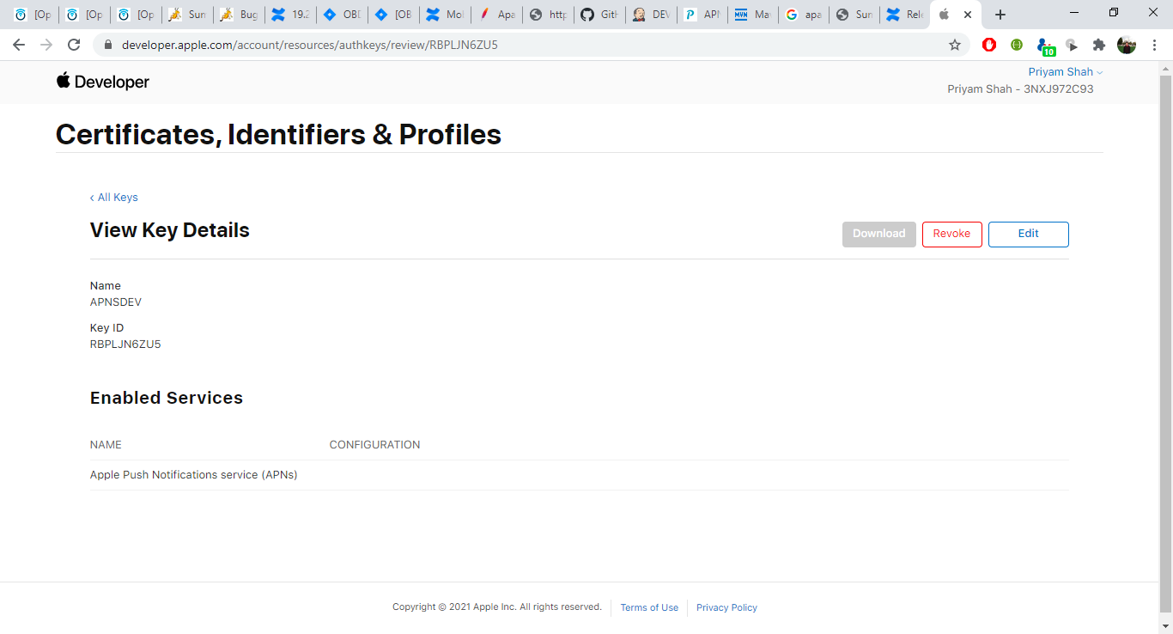The height and width of the screenshot is (634, 1173).
Task: Click 'Apple Push Notifications service (APNs)' row
Action: pyautogui.click(x=579, y=475)
